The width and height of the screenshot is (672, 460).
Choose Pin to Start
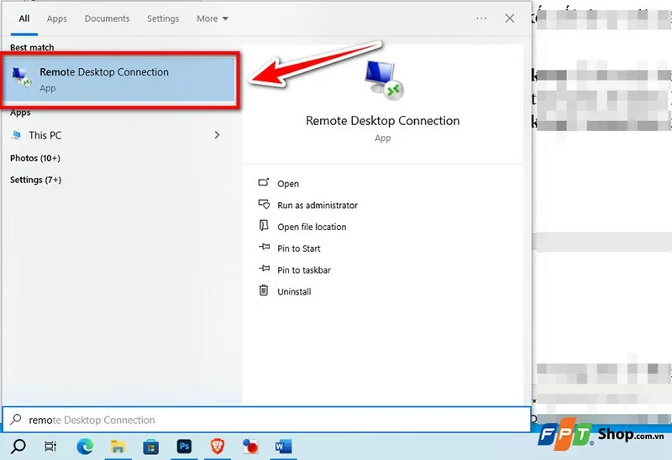point(299,248)
